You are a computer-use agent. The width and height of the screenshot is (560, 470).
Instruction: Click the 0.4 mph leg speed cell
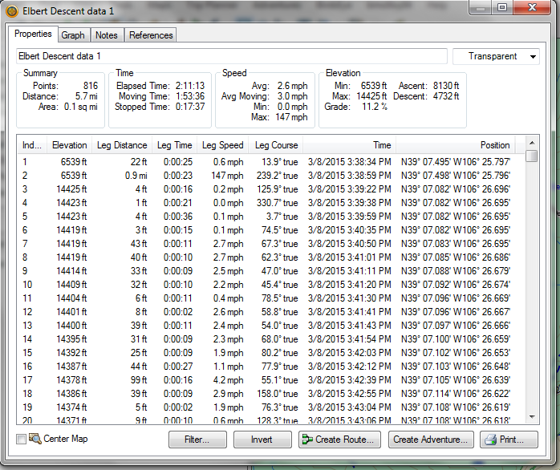pyautogui.click(x=228, y=298)
